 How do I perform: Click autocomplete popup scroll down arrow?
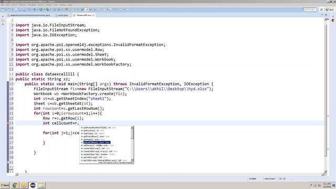pos(132,160)
